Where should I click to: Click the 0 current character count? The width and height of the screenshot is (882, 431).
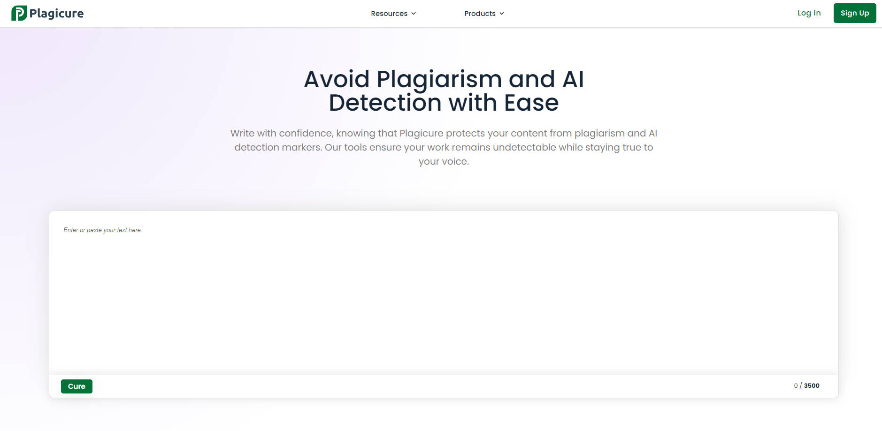click(x=796, y=386)
